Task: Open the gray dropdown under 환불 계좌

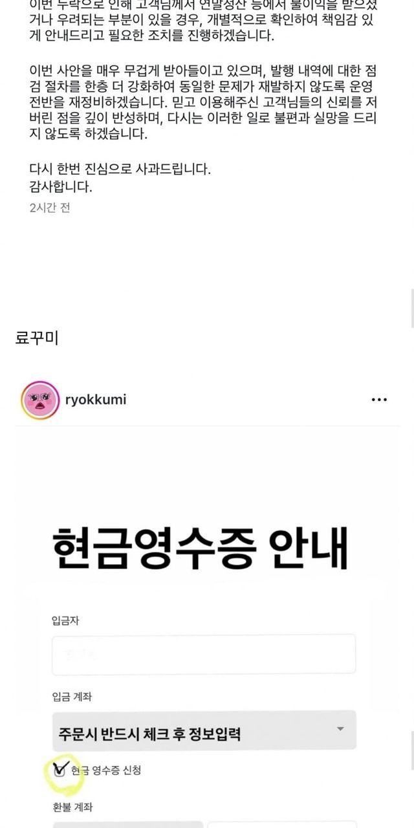Action: (x=128, y=824)
